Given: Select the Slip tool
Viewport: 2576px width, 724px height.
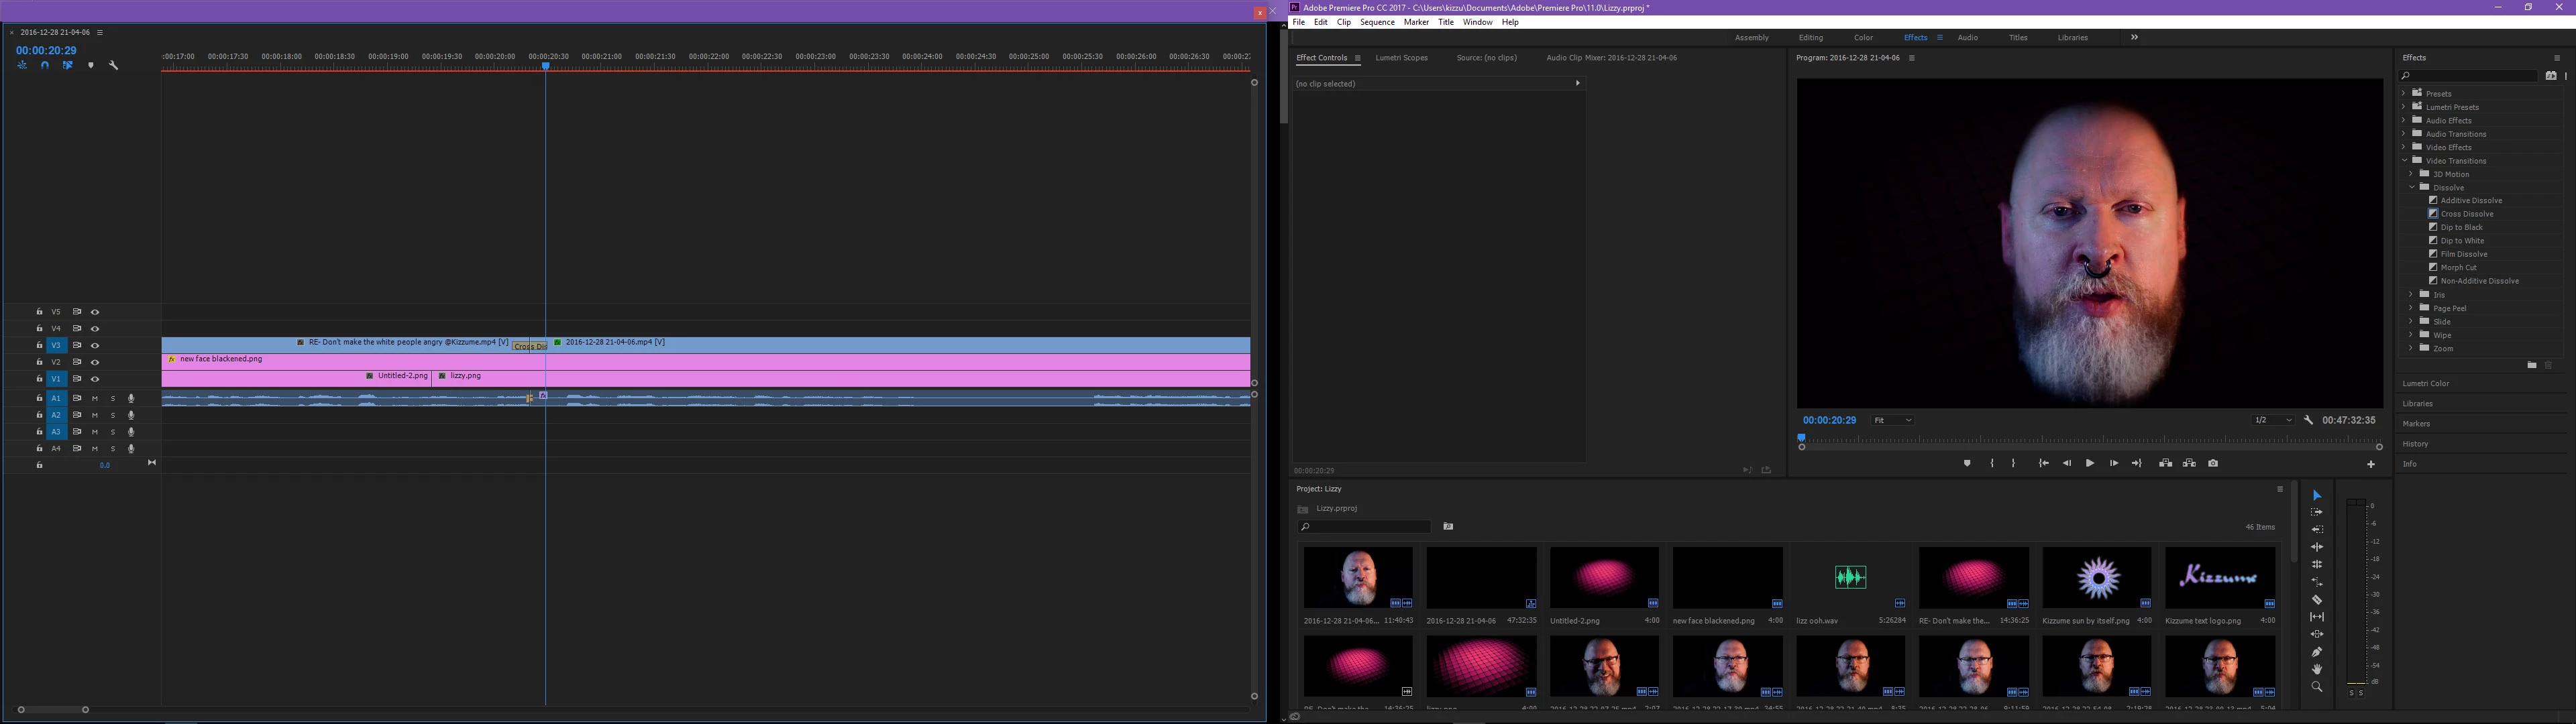Looking at the screenshot, I should pyautogui.click(x=2317, y=617).
